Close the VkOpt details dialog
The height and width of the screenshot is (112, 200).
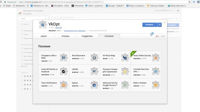(x=165, y=22)
